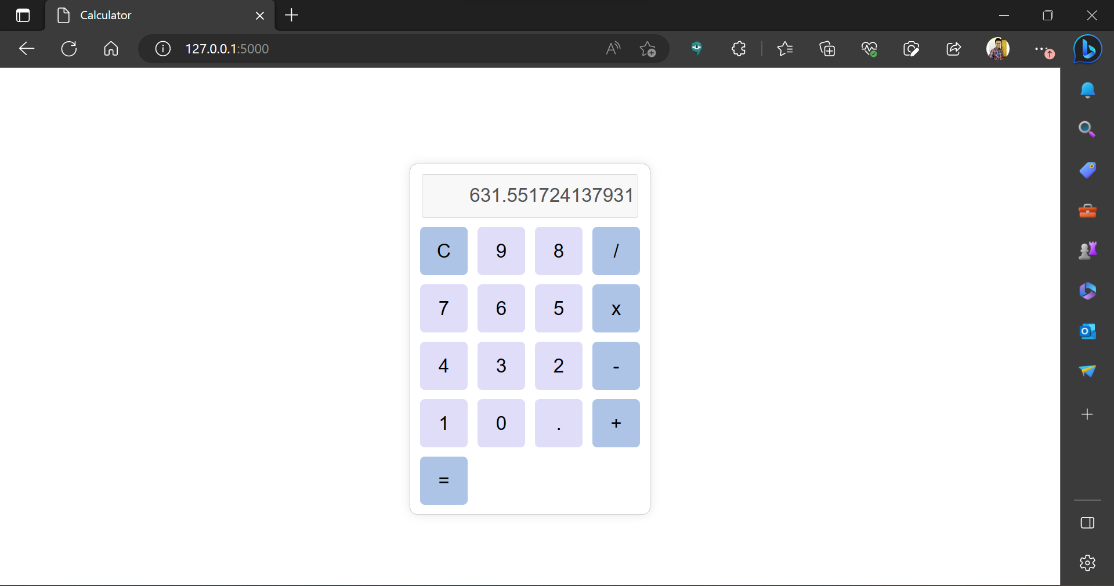Open Copilot from the Bing sidebar icon
Viewport: 1114px width, 586px height.
point(1088,49)
